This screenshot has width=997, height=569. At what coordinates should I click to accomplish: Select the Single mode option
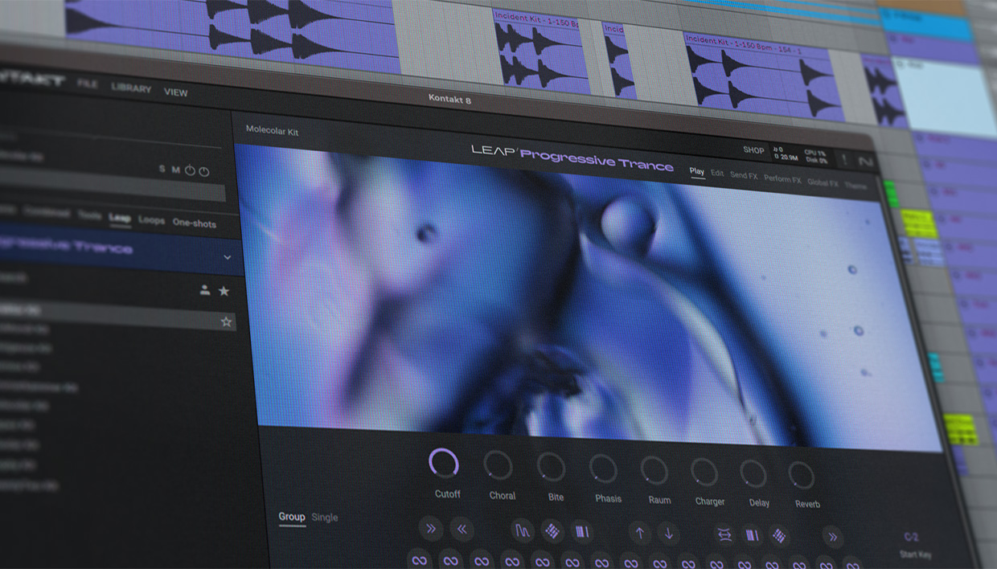coord(325,518)
